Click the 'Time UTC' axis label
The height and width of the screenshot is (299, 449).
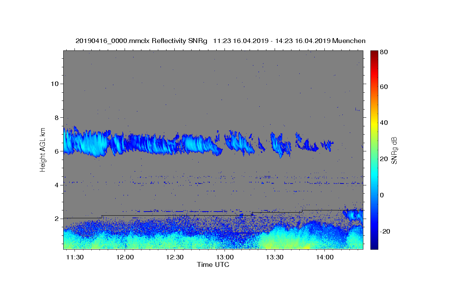[x=213, y=265]
